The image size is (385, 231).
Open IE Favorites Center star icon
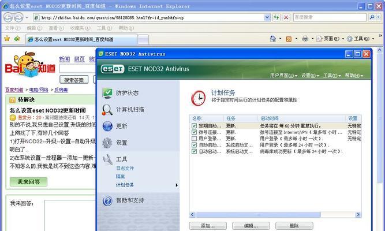coord(7,39)
